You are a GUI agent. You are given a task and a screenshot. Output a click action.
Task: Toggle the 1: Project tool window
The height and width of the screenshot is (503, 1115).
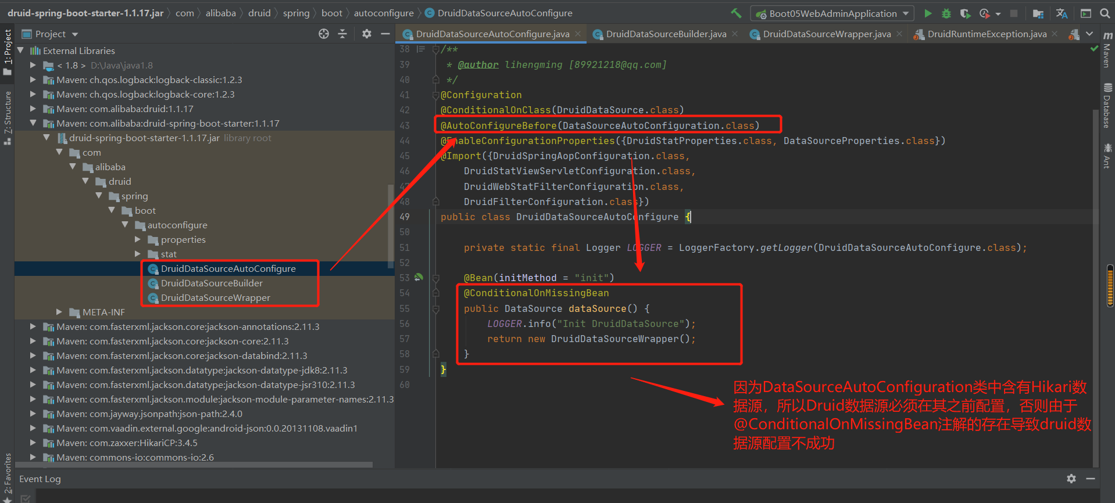7,52
